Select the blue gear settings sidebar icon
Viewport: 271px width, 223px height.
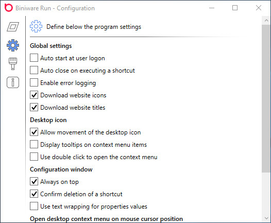click(x=13, y=45)
